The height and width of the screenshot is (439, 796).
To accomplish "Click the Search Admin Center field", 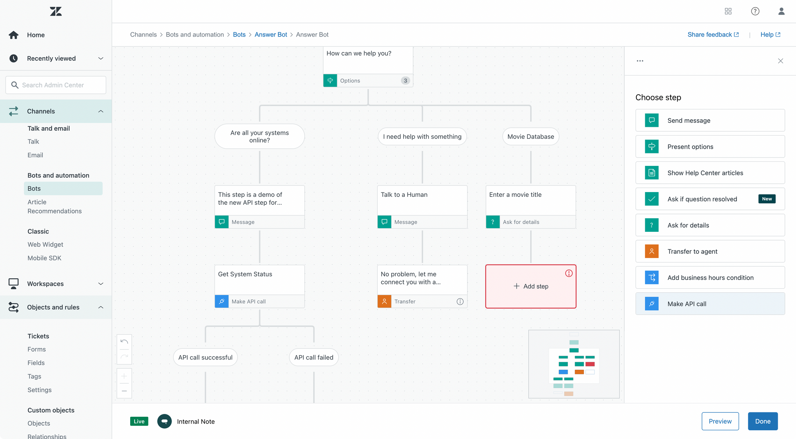I will 56,85.
